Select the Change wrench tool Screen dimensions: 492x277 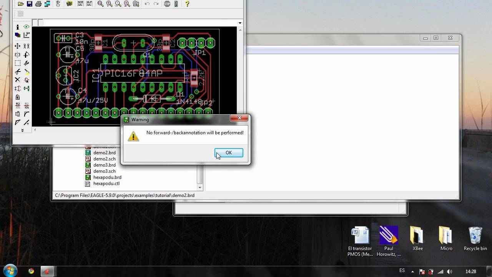click(27, 63)
